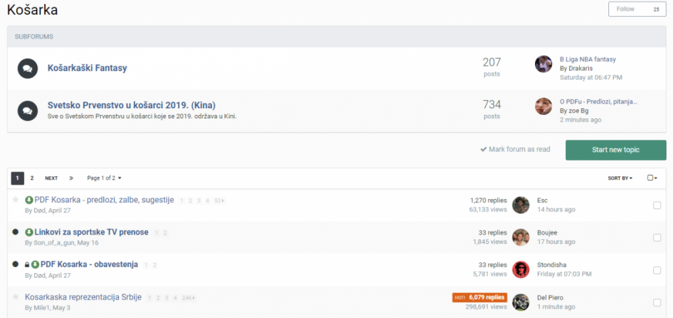Viewport: 673px width, 318px height.
Task: Select checkbox for Kosarkaska reprezentacija Srbije topic
Action: 657,303
